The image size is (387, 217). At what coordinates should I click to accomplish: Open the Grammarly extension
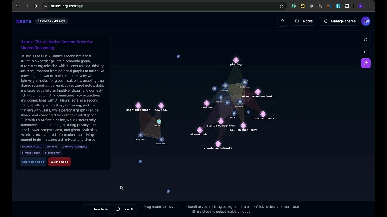[294, 6]
